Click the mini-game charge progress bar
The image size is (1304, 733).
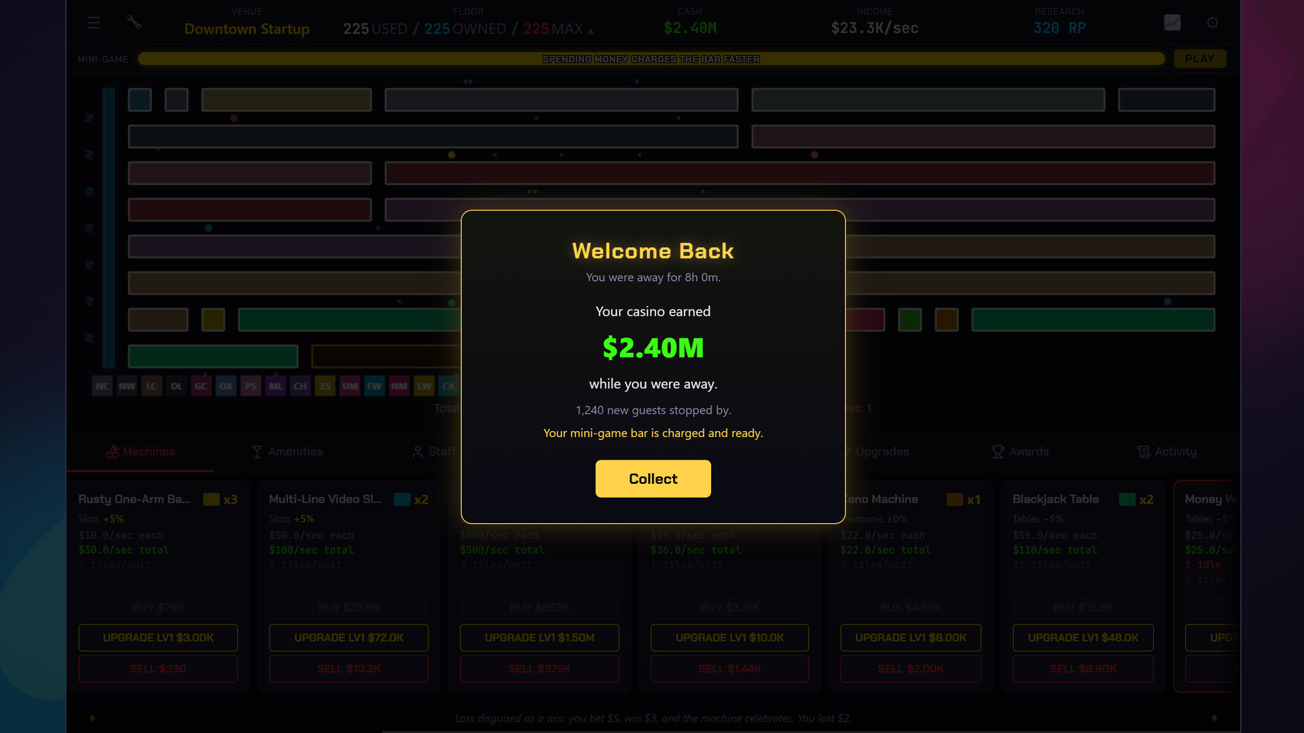[651, 59]
